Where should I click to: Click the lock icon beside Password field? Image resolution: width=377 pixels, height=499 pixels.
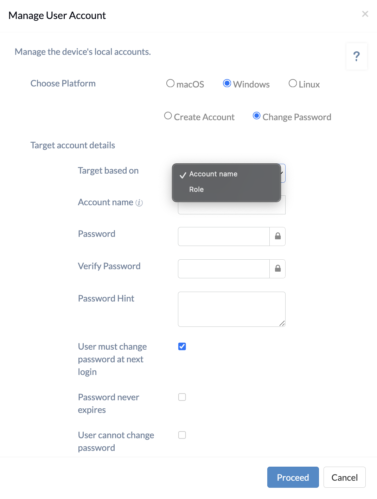277,236
